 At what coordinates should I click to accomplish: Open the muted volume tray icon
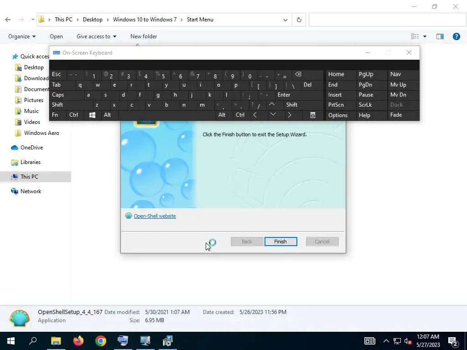[408, 341]
